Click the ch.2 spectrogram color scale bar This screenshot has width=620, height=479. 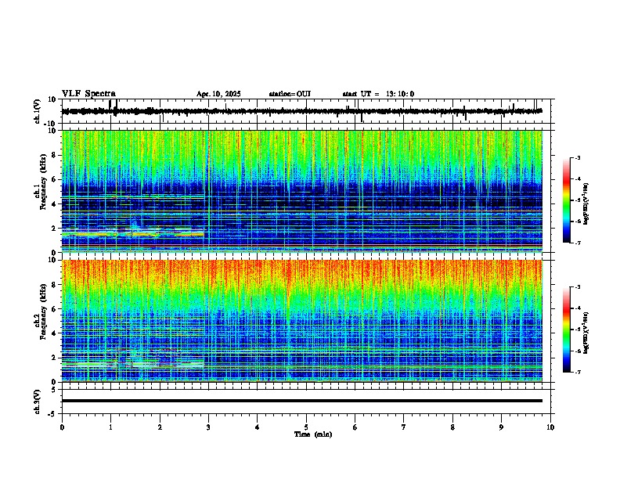(567, 330)
